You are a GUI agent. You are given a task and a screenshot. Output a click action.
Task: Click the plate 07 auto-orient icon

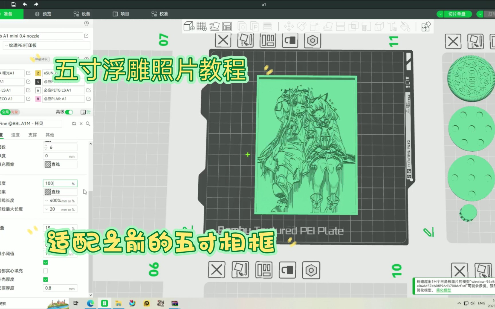click(245, 40)
